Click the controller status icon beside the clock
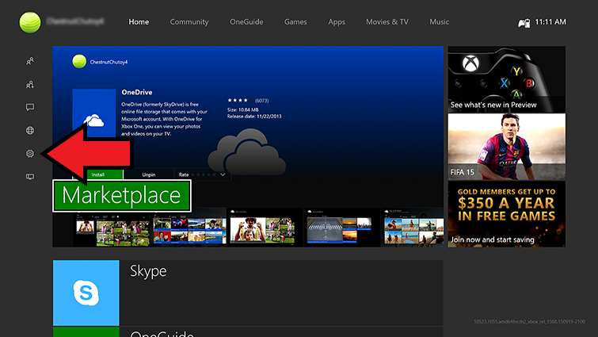Screen dimensions: 598x337 (x=523, y=22)
